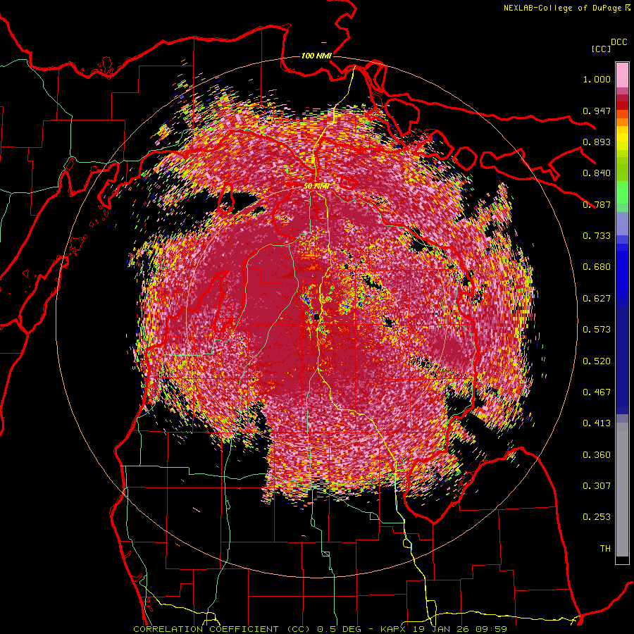This screenshot has height=634, width=634.
Task: Click the 0.893 color scale value
Action: pos(597,142)
